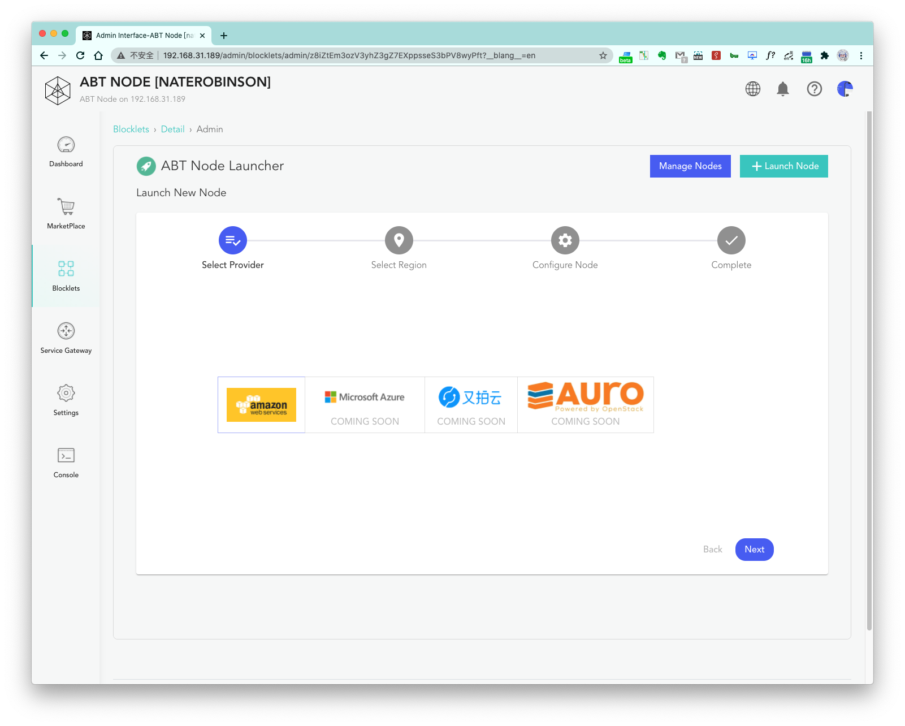The height and width of the screenshot is (726, 905).
Task: Open the help question mark icon
Action: (x=814, y=89)
